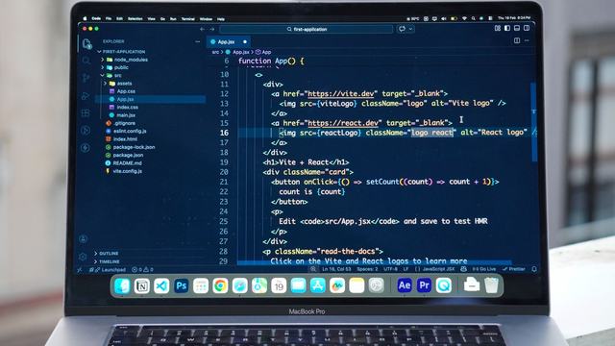Image resolution: width=615 pixels, height=346 pixels.
Task: Click the Customize Layout icon
Action: click(498, 28)
